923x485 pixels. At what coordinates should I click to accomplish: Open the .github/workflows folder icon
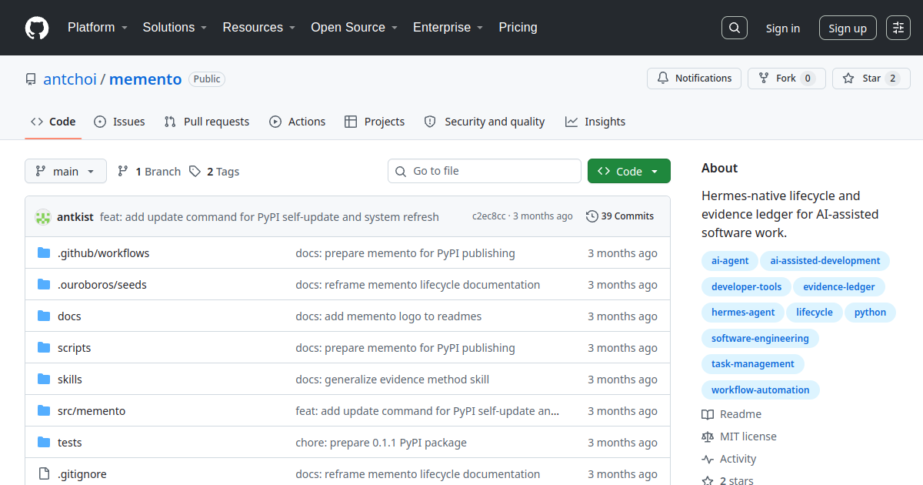click(x=44, y=253)
